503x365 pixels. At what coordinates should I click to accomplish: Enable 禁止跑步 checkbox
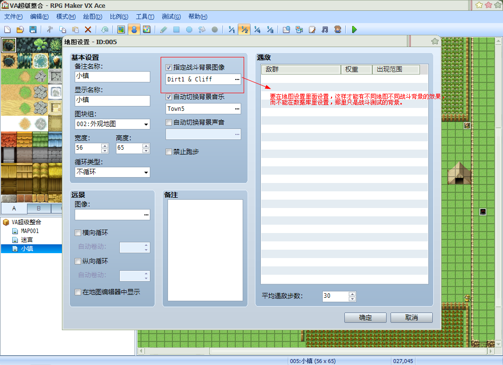coord(169,152)
